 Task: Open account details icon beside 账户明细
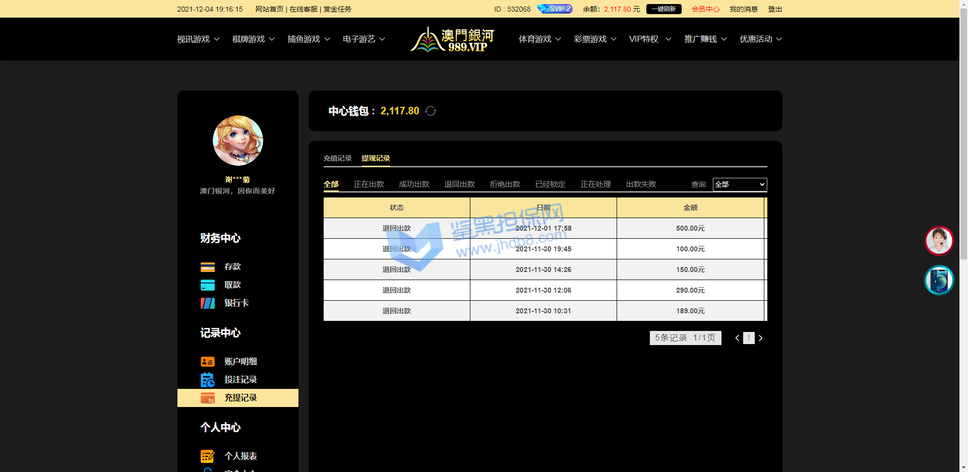(208, 362)
